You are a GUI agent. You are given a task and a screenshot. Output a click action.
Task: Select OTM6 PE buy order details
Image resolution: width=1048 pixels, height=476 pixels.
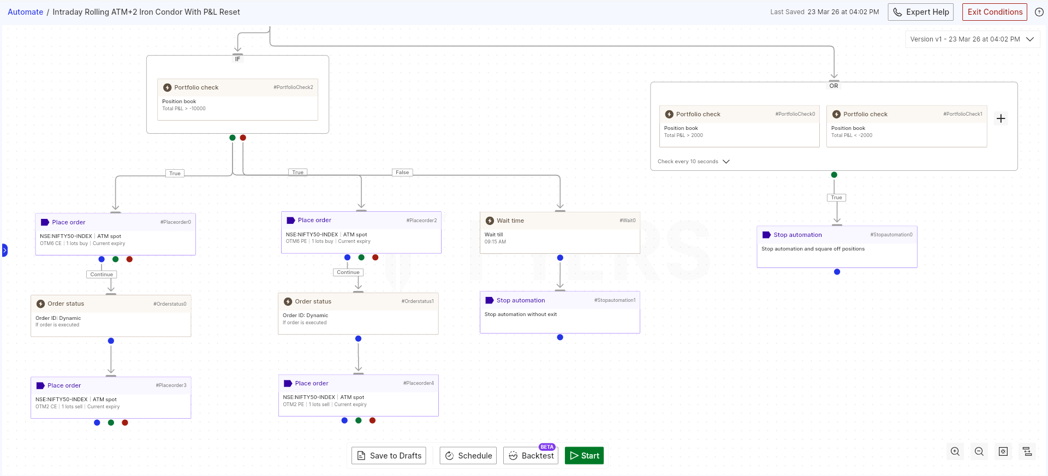click(328, 241)
